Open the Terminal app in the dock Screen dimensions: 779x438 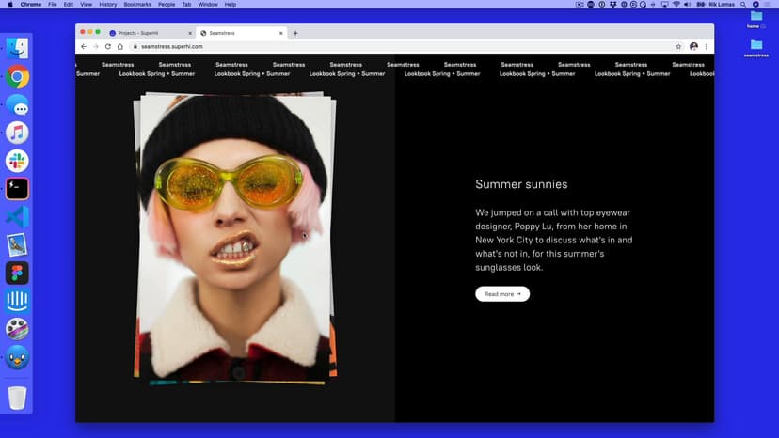(17, 189)
